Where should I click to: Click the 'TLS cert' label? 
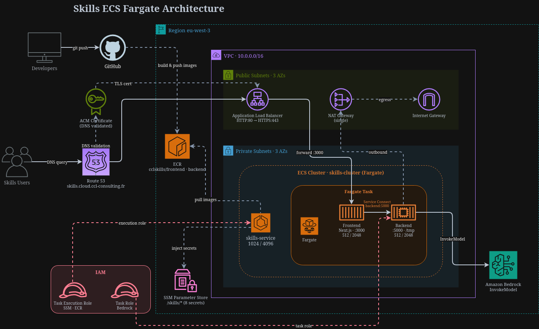123,84
